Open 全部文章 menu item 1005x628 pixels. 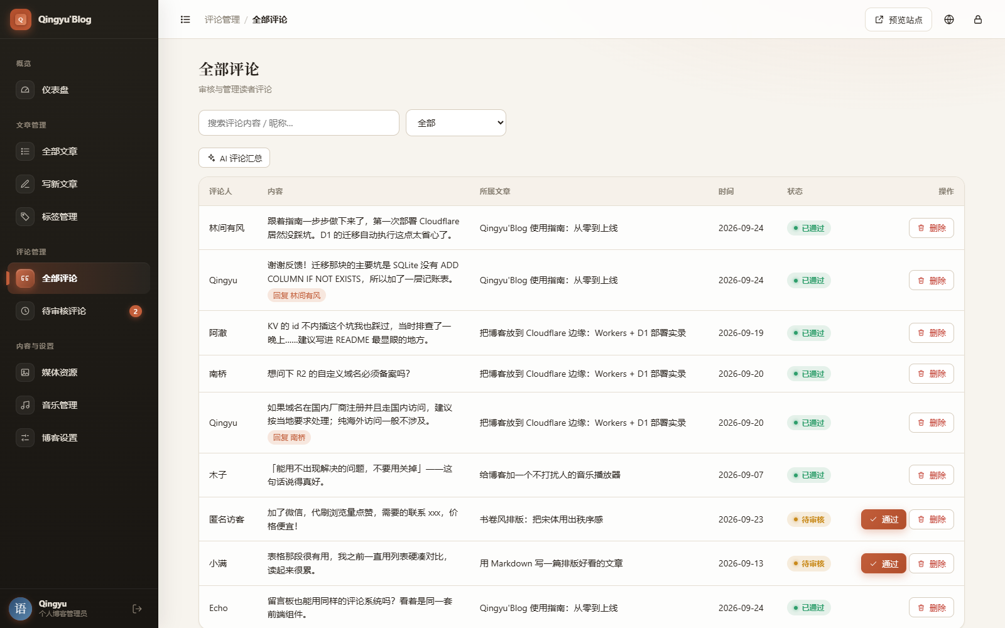tap(79, 151)
